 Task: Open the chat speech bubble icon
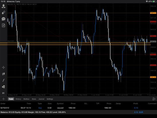(4, 19)
